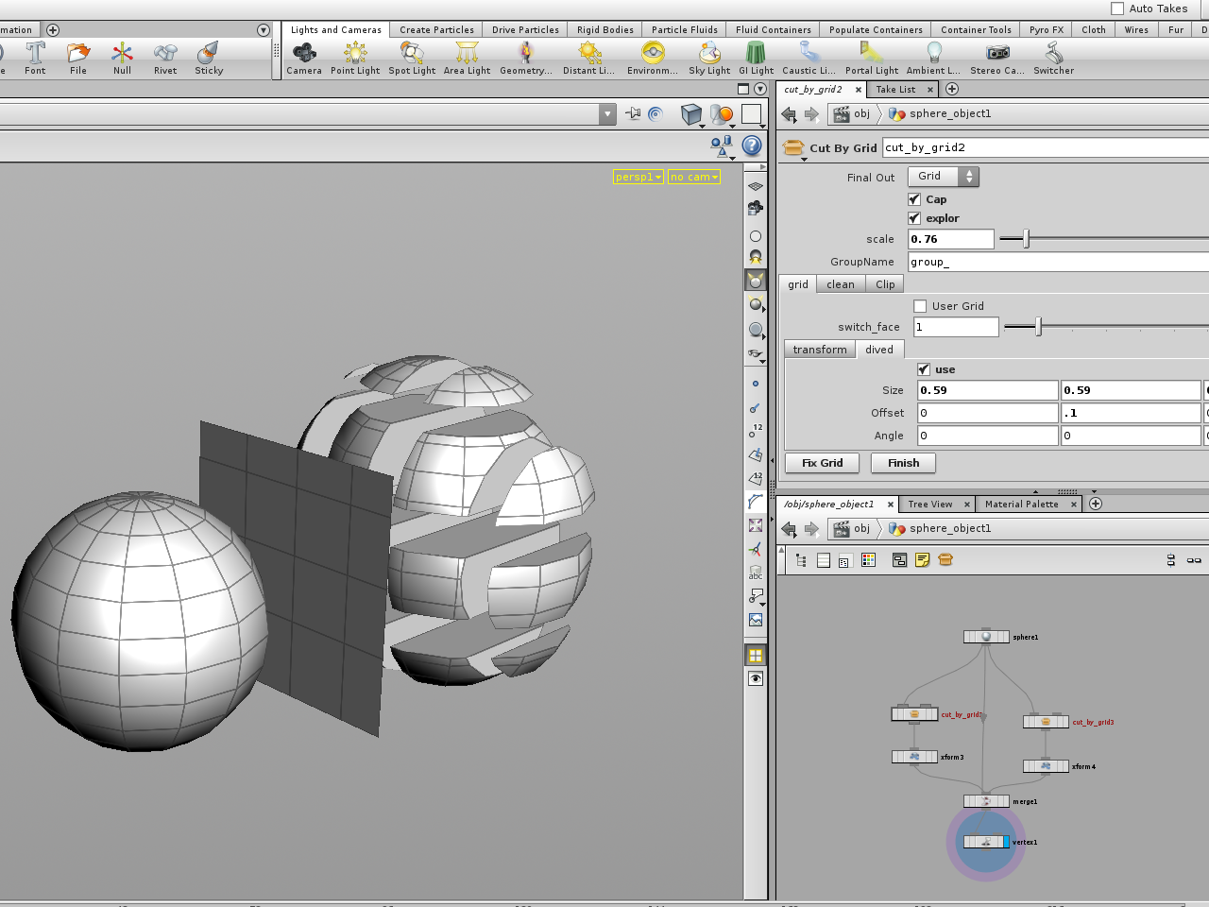Click the Sky Light shelf icon

click(x=709, y=55)
